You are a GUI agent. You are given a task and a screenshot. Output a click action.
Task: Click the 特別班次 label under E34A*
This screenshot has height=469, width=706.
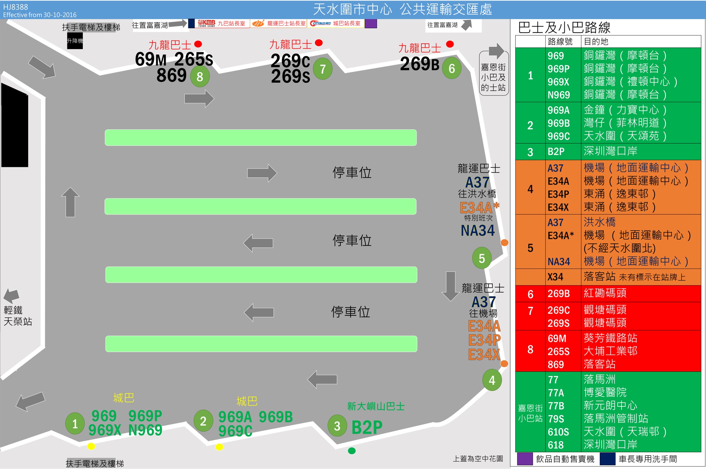click(x=478, y=218)
